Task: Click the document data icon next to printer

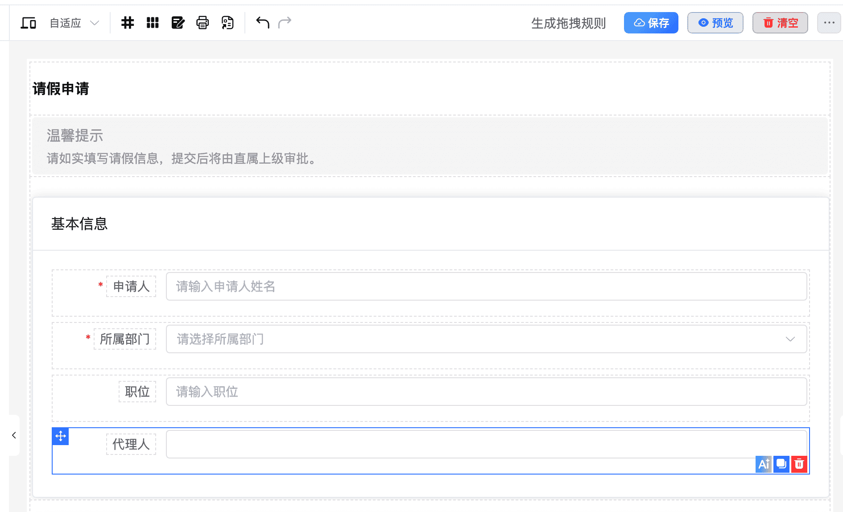Action: 227,23
